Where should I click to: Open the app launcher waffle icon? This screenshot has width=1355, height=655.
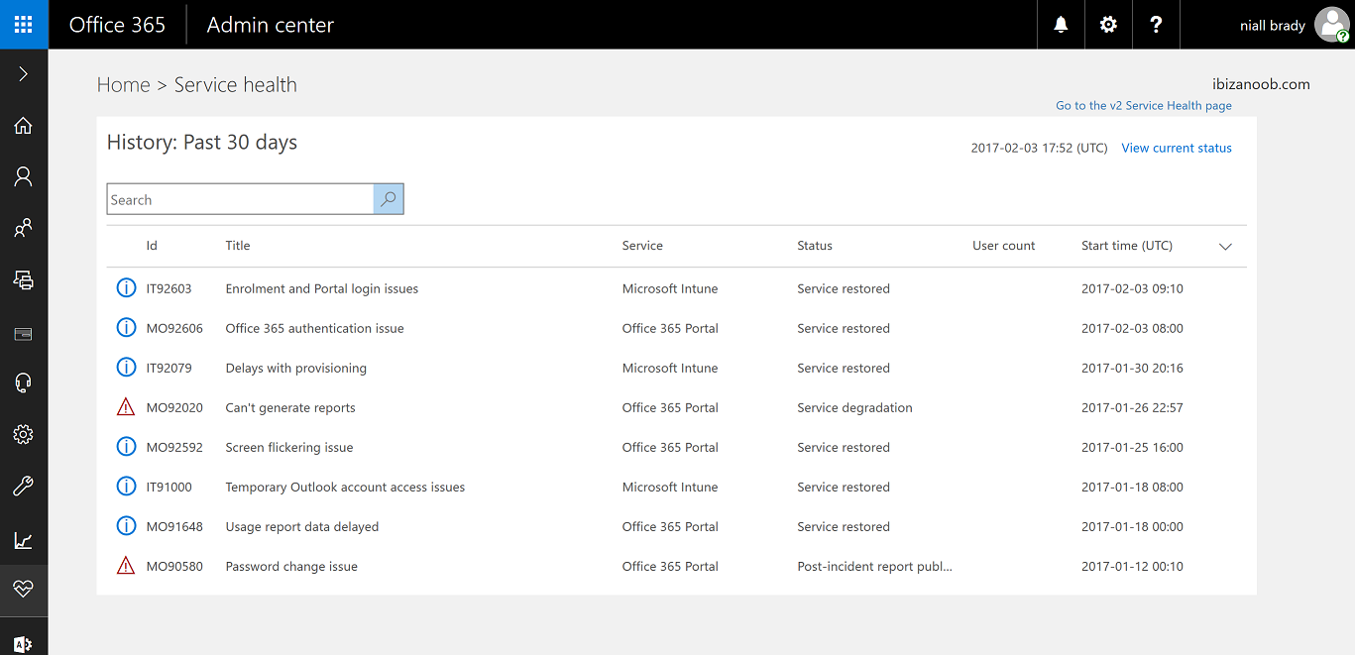(x=24, y=25)
